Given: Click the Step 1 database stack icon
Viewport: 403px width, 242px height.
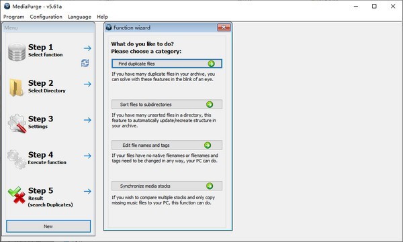Looking at the screenshot, I should [x=17, y=52].
